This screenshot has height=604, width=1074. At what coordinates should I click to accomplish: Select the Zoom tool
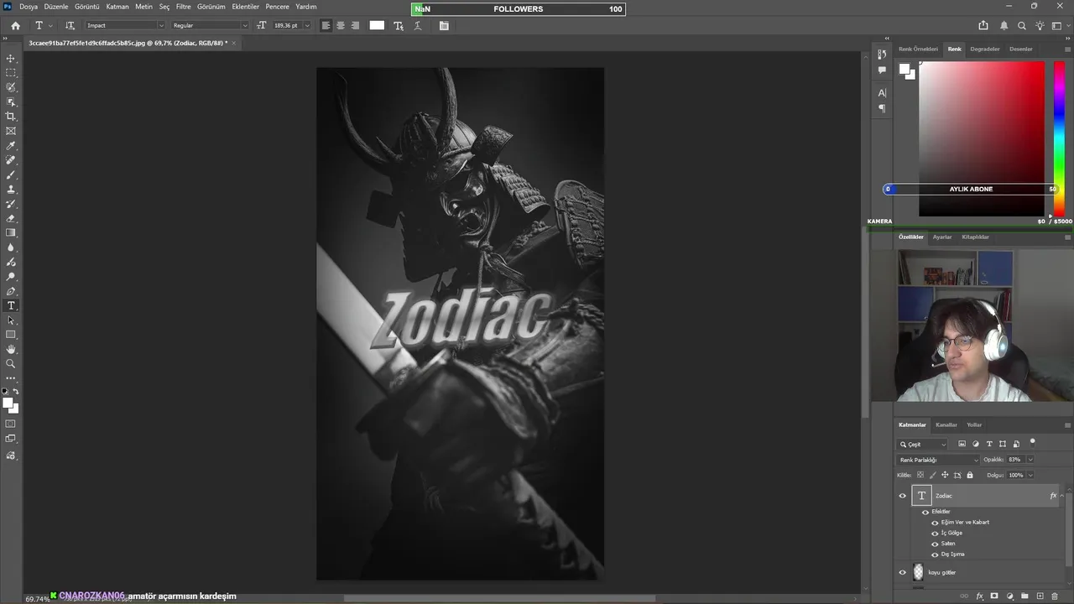click(x=11, y=364)
